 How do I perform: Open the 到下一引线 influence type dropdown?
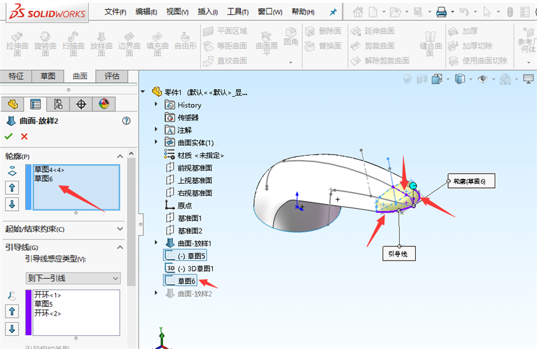pos(73,278)
